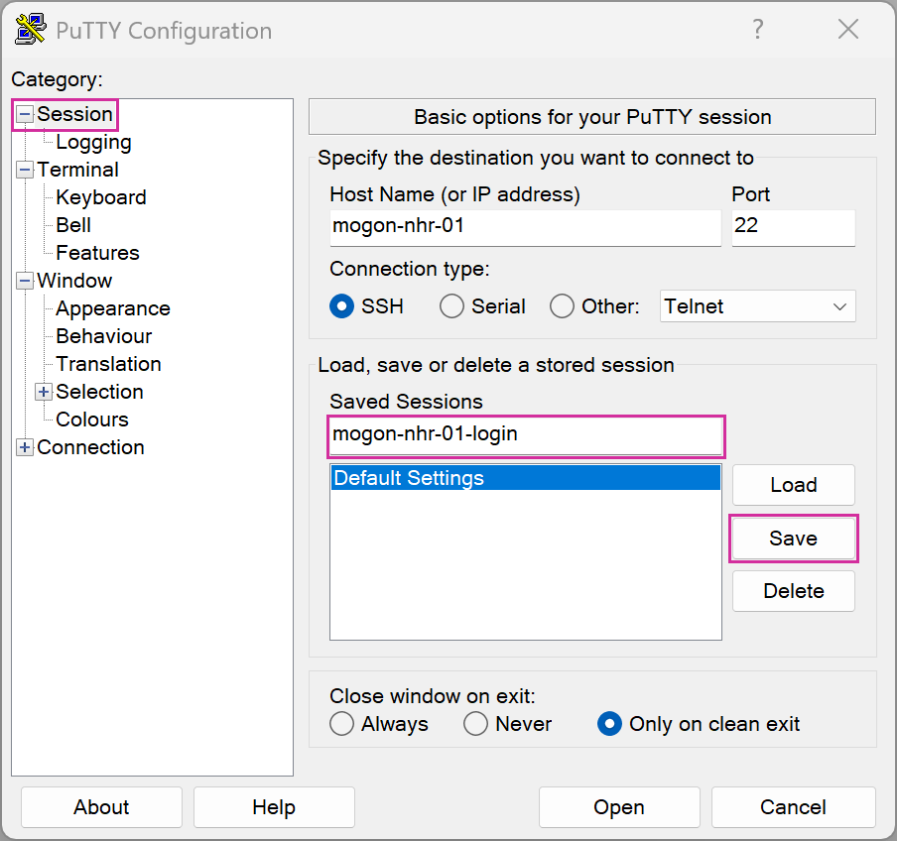Click Open to start the connection
The image size is (897, 841).
point(619,807)
